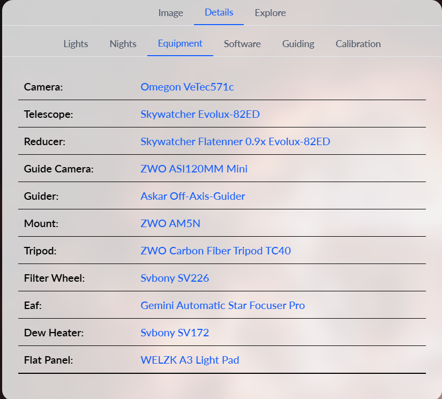Follow the Svbony SV172 dew heater link
442x399 pixels.
[x=175, y=333]
